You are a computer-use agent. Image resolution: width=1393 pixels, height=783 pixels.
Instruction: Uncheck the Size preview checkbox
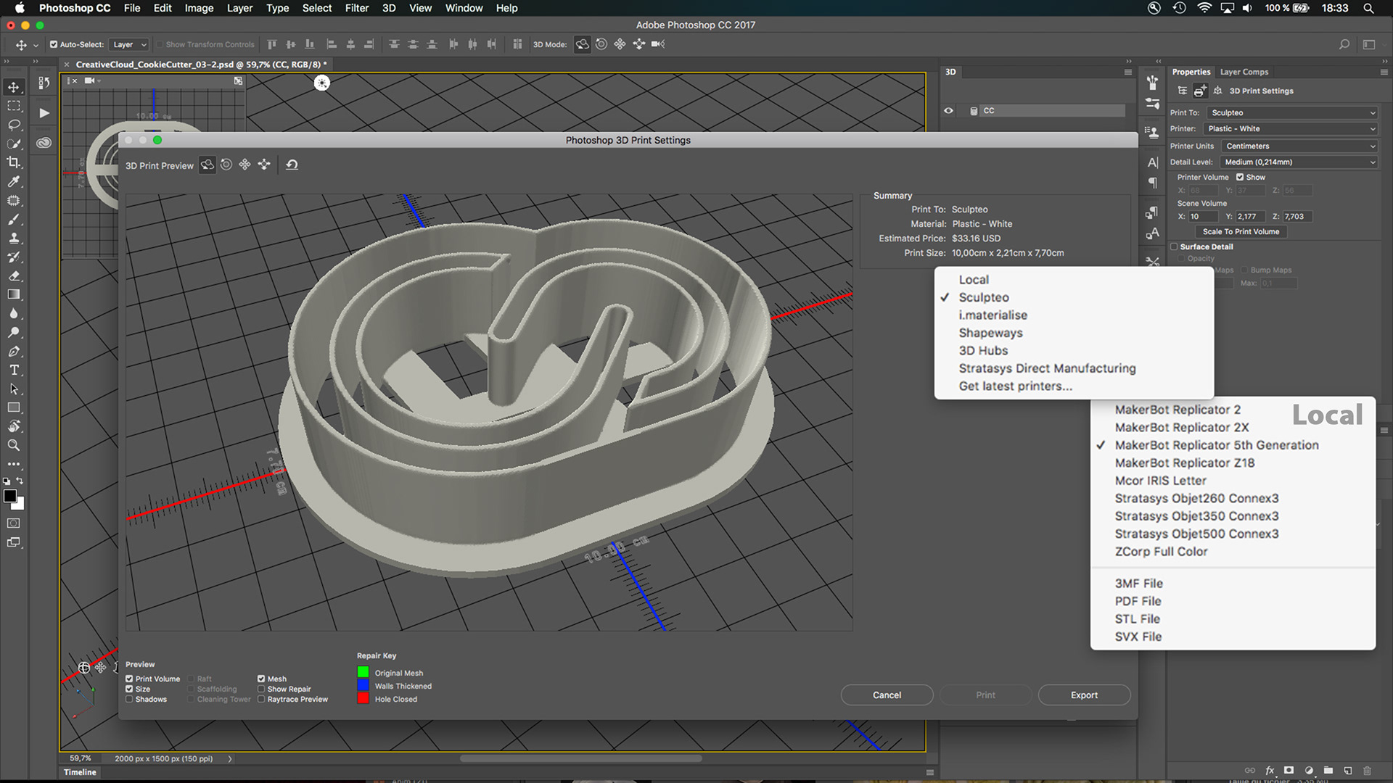tap(129, 689)
